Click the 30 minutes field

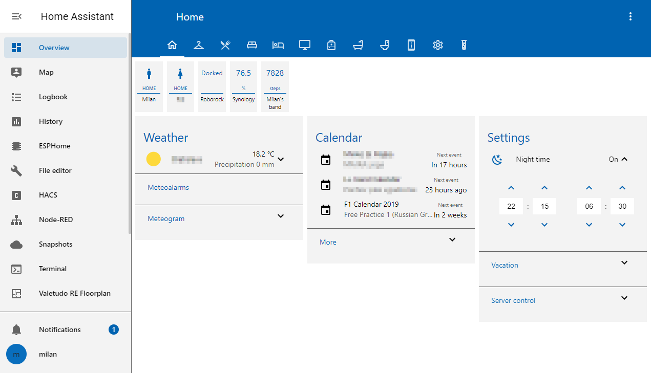point(622,206)
